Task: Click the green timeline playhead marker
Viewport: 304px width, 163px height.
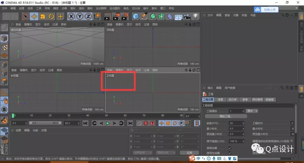Action: [13, 116]
